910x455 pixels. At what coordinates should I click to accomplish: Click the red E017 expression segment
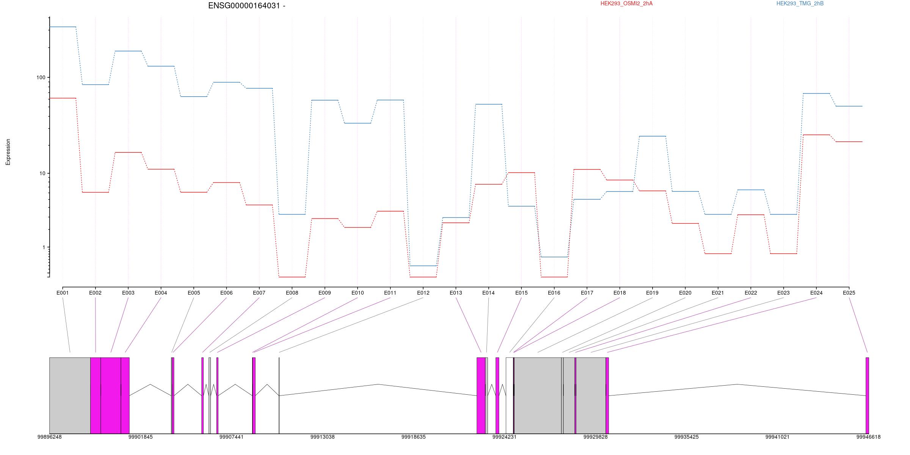(x=587, y=169)
